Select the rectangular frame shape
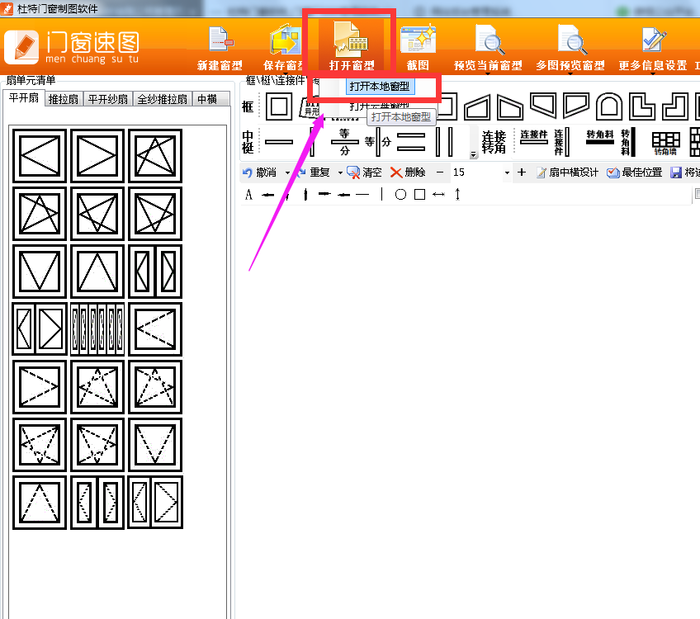This screenshot has width=700, height=619. click(279, 106)
